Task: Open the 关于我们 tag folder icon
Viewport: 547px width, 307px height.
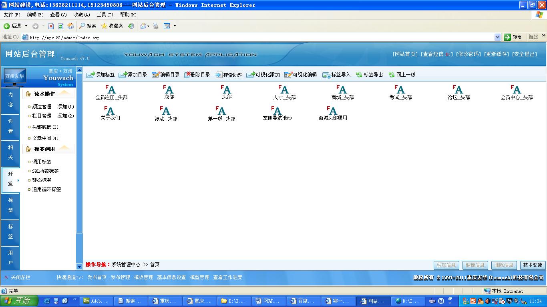Action: 109,110
